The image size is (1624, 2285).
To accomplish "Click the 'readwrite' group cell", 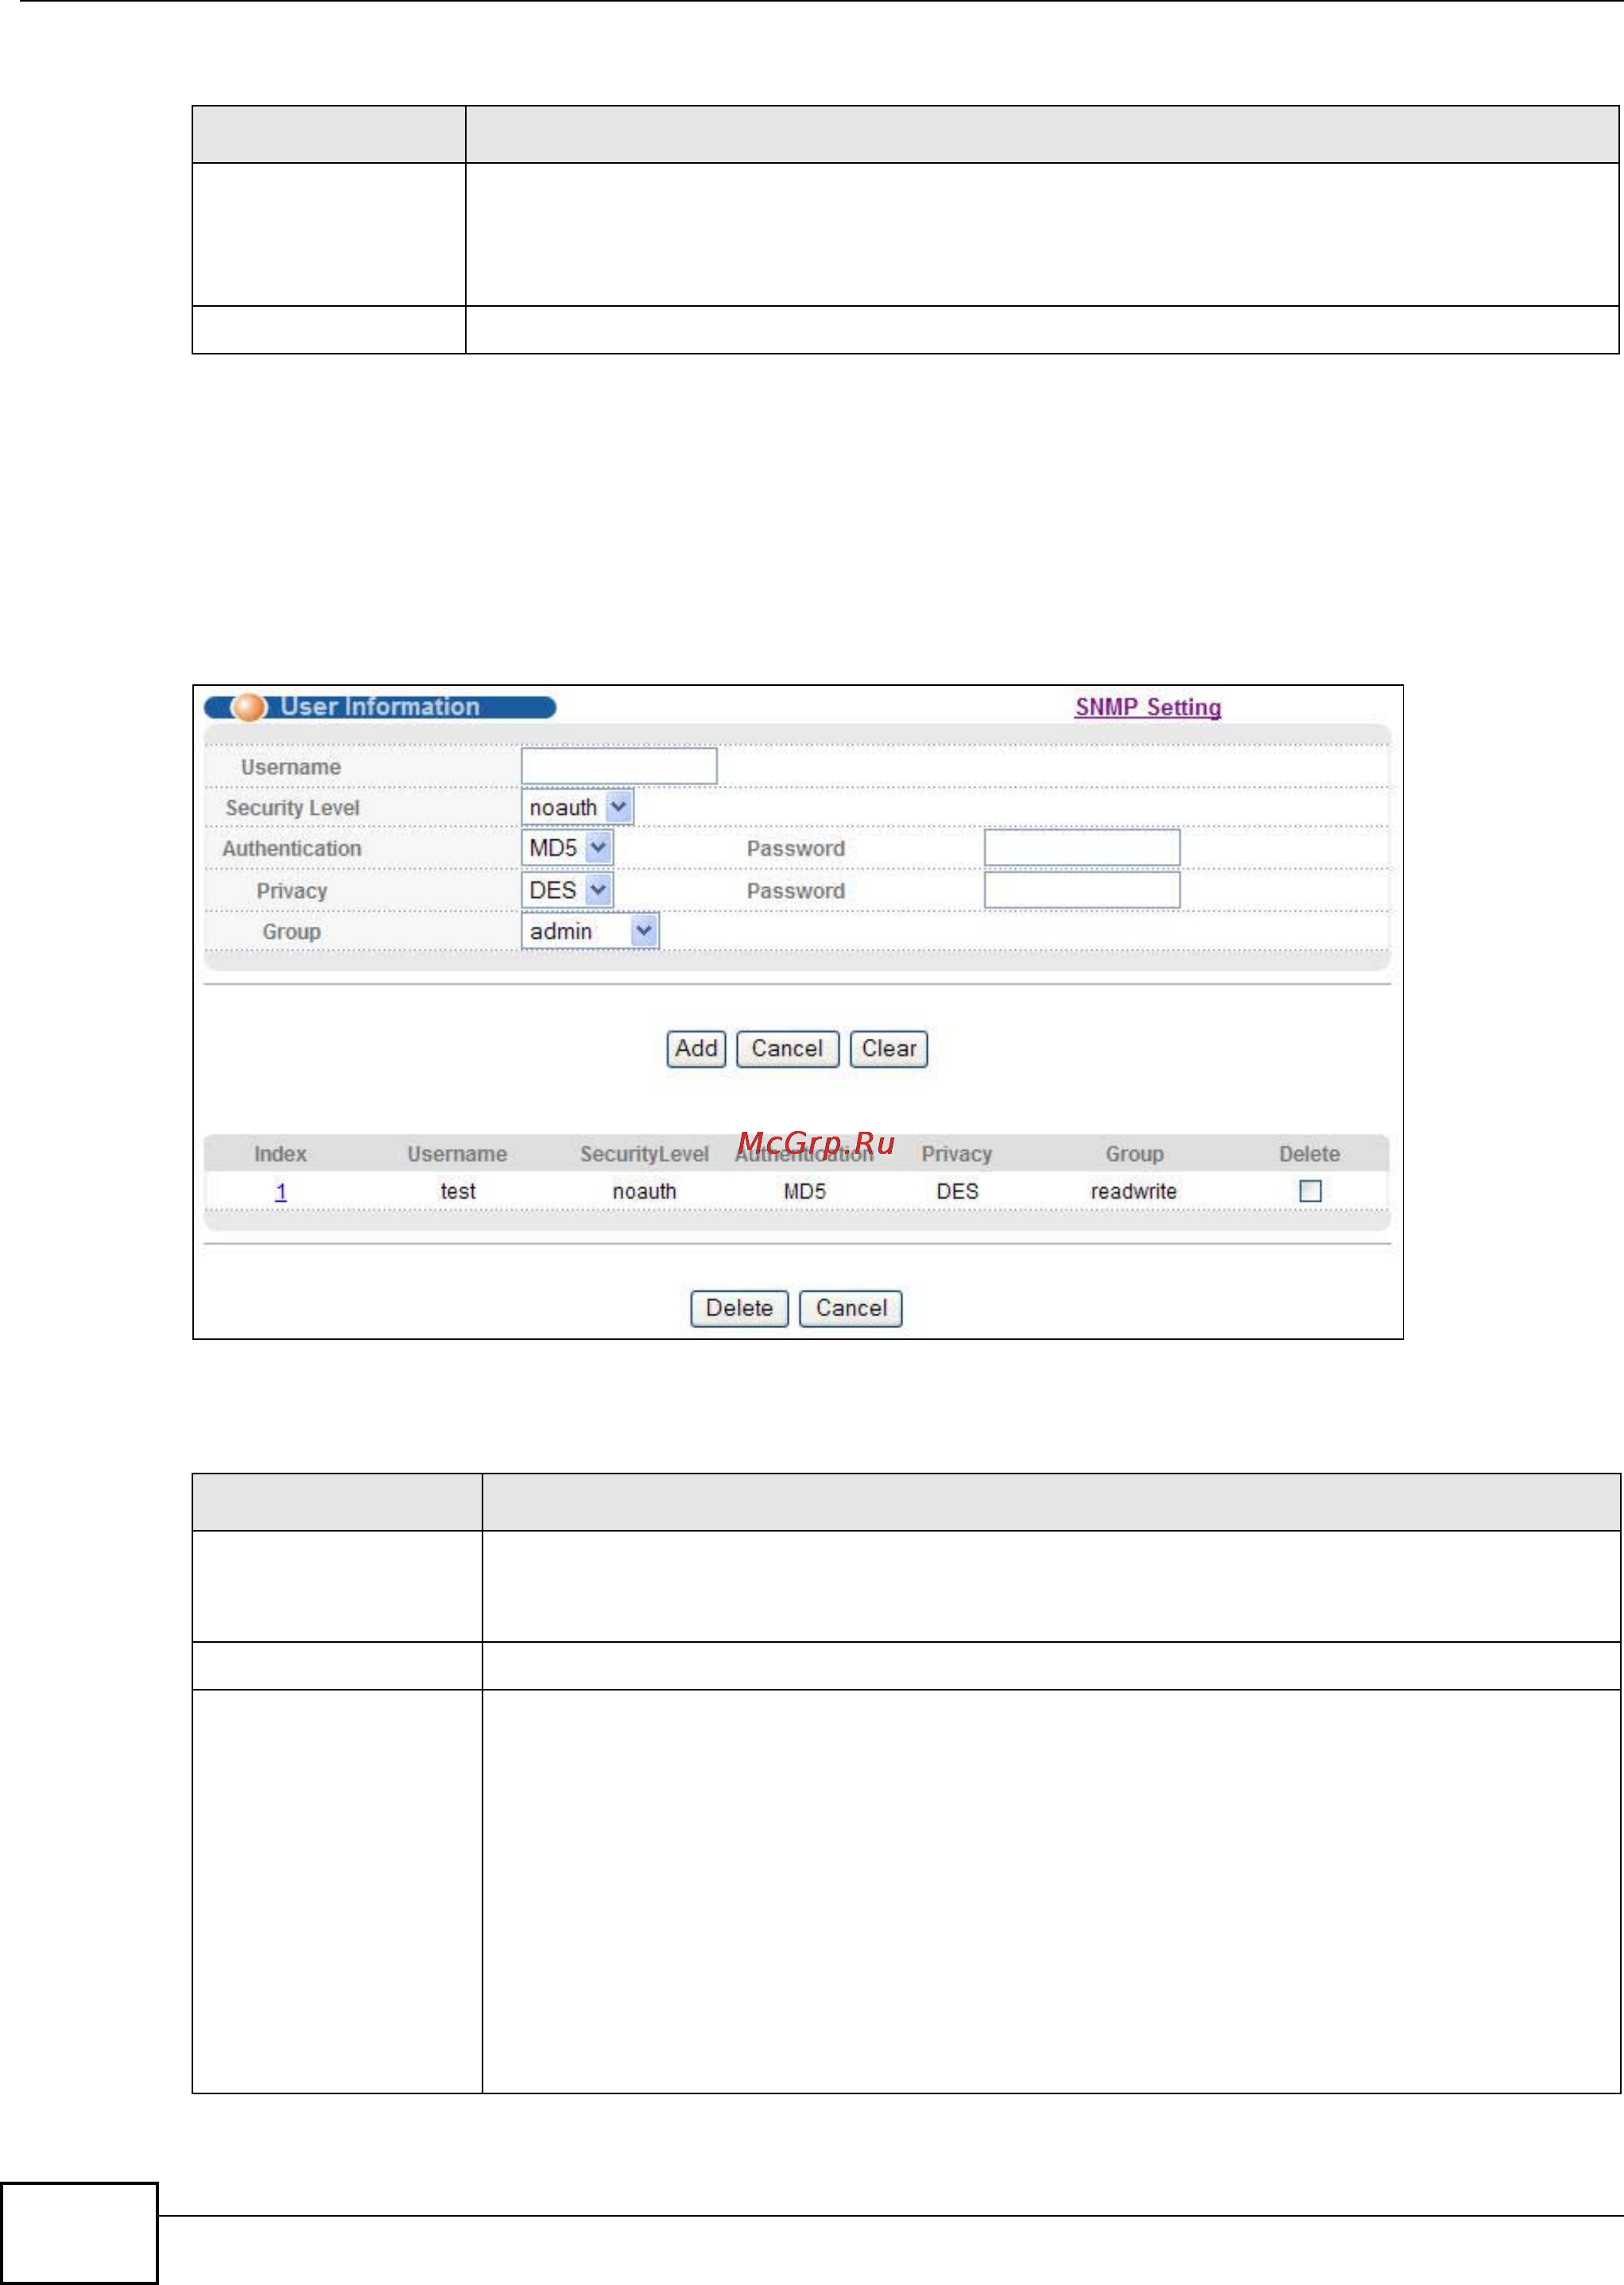I will coord(1134,1191).
